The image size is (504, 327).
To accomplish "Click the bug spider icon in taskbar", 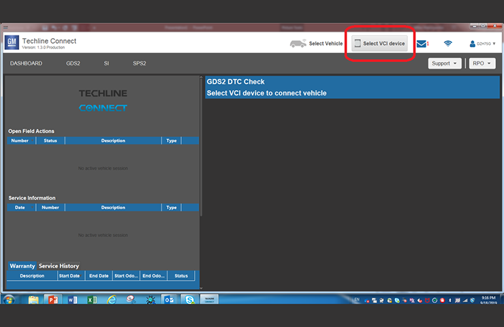I will coord(150,300).
